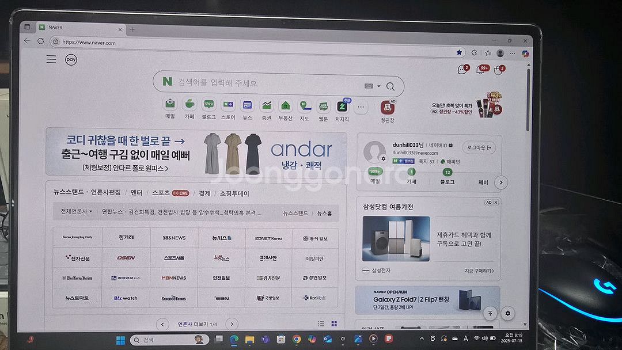Click the blue favorites star in address bar

point(459,52)
